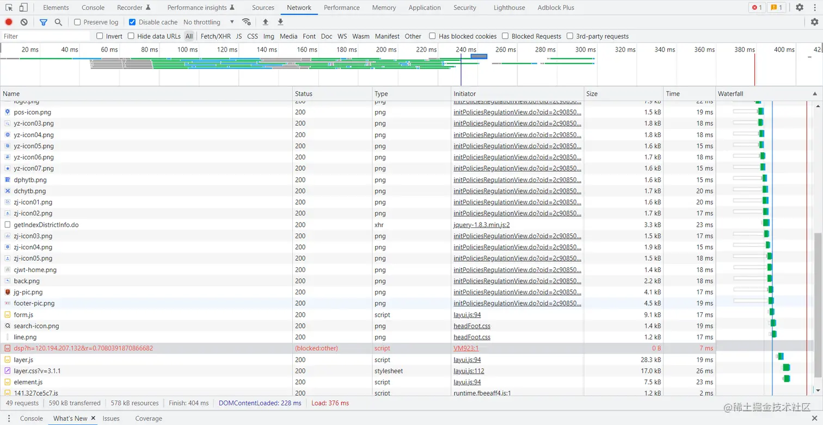
Task: Open DevTools main settings gear
Action: [x=800, y=8]
